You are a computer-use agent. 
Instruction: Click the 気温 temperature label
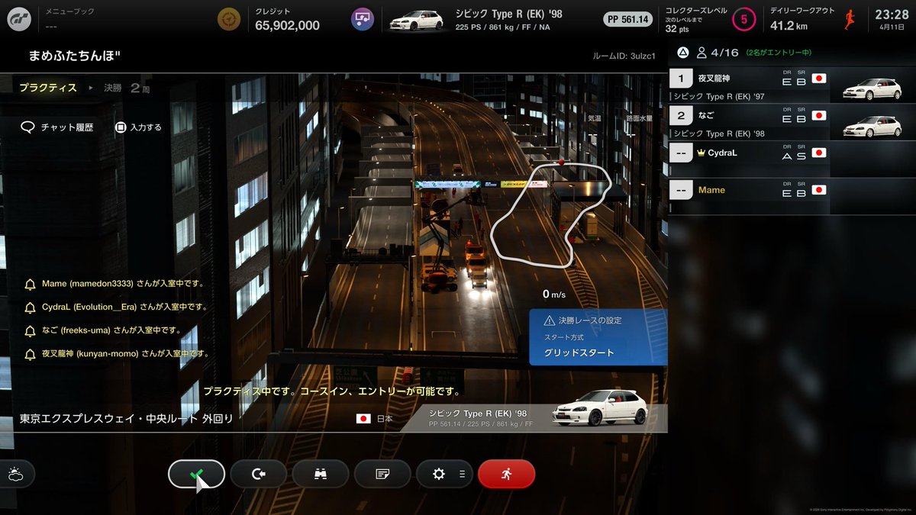coord(595,118)
